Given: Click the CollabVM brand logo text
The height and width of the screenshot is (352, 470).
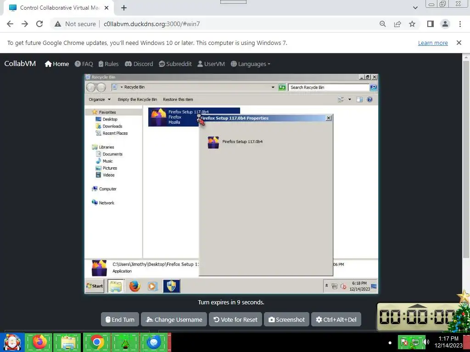Looking at the screenshot, I should point(20,63).
